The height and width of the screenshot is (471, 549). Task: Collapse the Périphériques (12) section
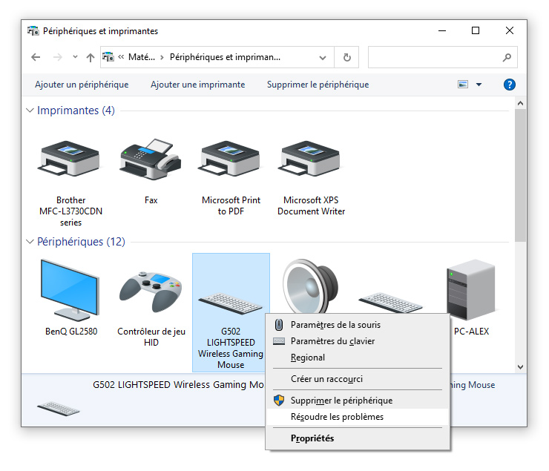pos(30,242)
